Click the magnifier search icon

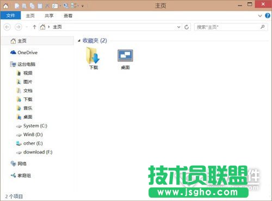pos(263,27)
